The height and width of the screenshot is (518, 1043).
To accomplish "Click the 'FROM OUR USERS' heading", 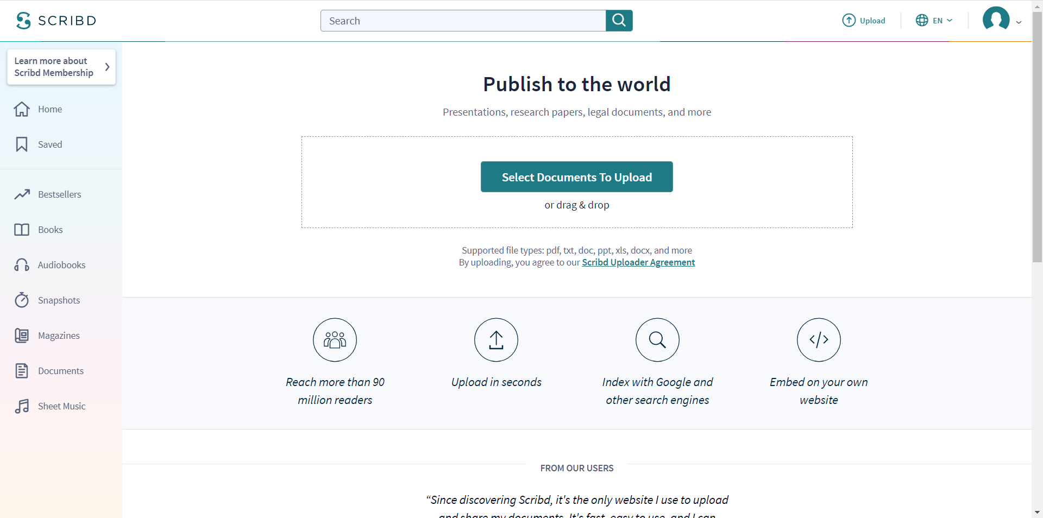I will tap(577, 468).
